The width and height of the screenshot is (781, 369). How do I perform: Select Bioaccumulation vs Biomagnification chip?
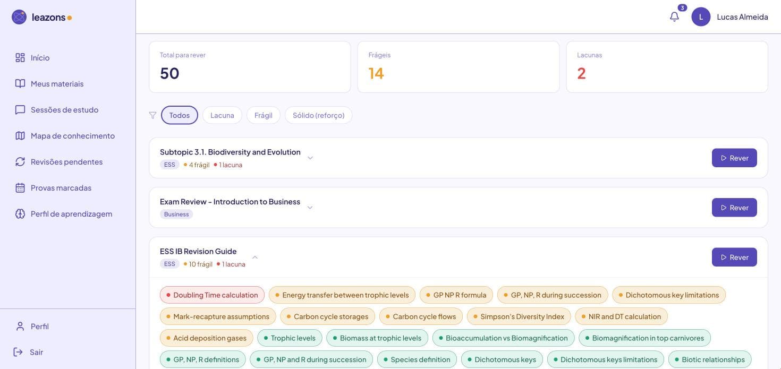click(x=503, y=338)
